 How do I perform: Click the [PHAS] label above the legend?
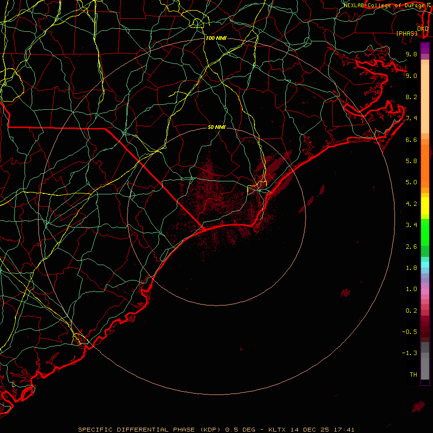[407, 33]
